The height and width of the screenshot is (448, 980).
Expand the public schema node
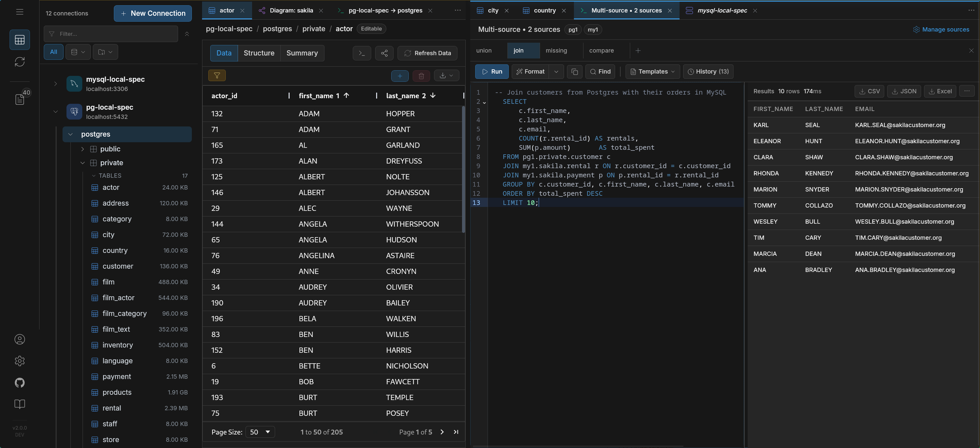(83, 149)
